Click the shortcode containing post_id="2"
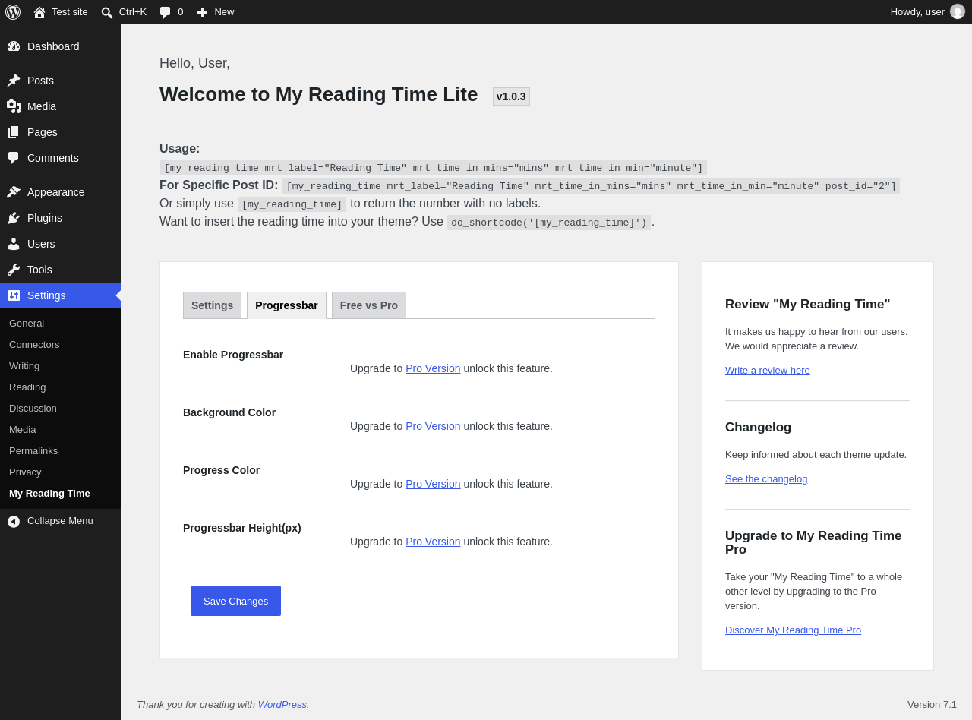972x720 pixels. pos(591,186)
